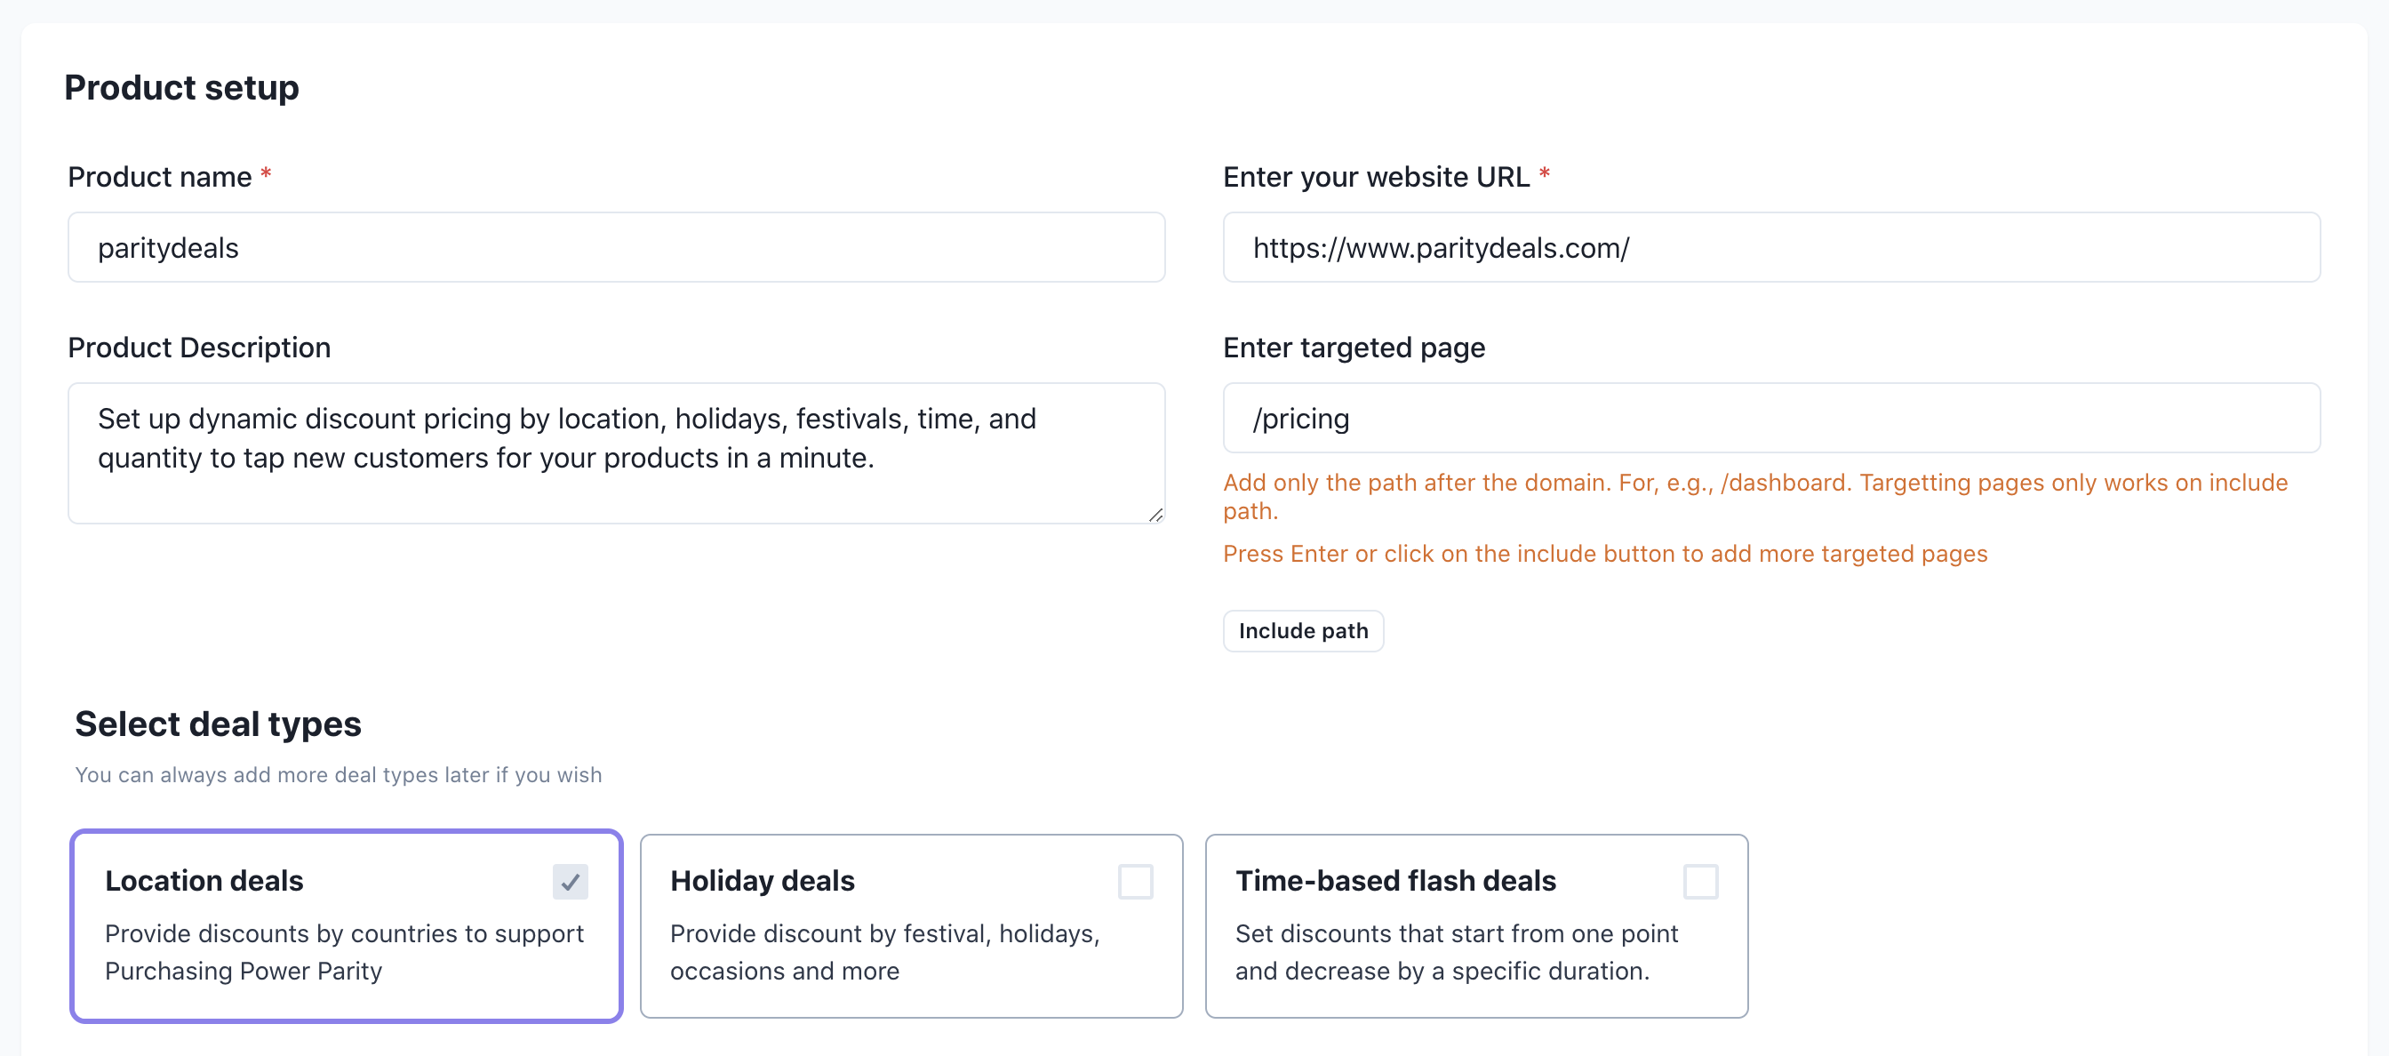The image size is (2389, 1056).
Task: Choose the Time-based flash deals card title
Action: pos(1394,881)
